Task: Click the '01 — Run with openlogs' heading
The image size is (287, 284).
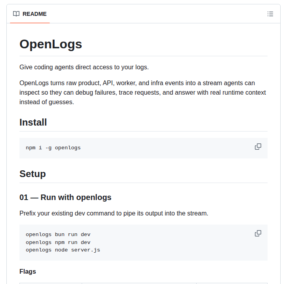Action: click(x=65, y=197)
